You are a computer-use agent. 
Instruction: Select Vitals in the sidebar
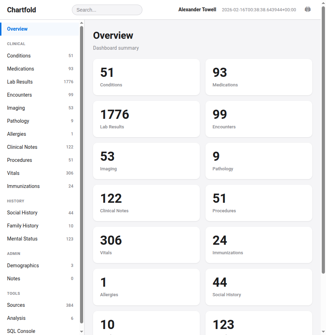[x=13, y=173]
